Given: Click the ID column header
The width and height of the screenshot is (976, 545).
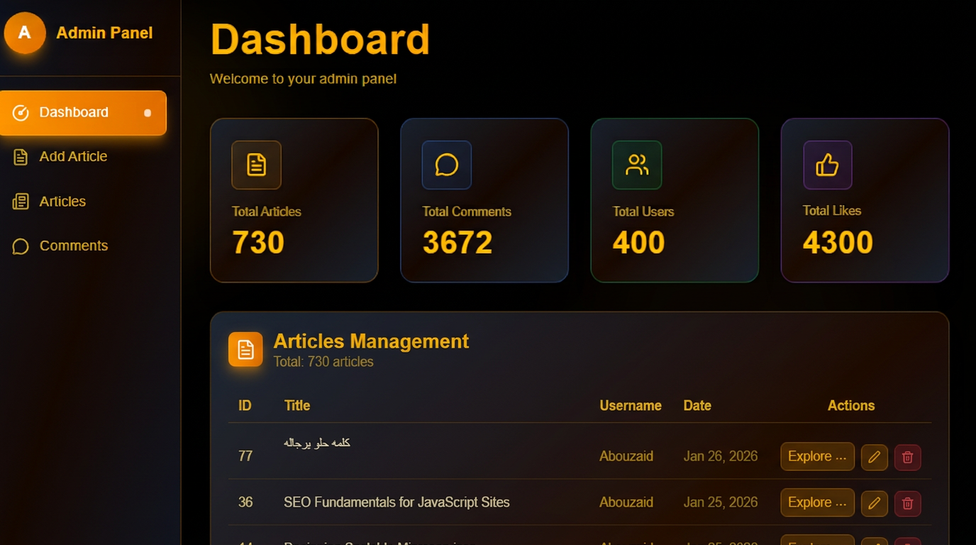Looking at the screenshot, I should [245, 406].
